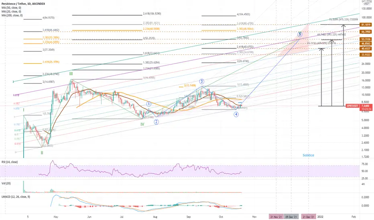The image size is (374, 220).
Task: Click the RSI (14, close) pane label
Action: [10, 162]
